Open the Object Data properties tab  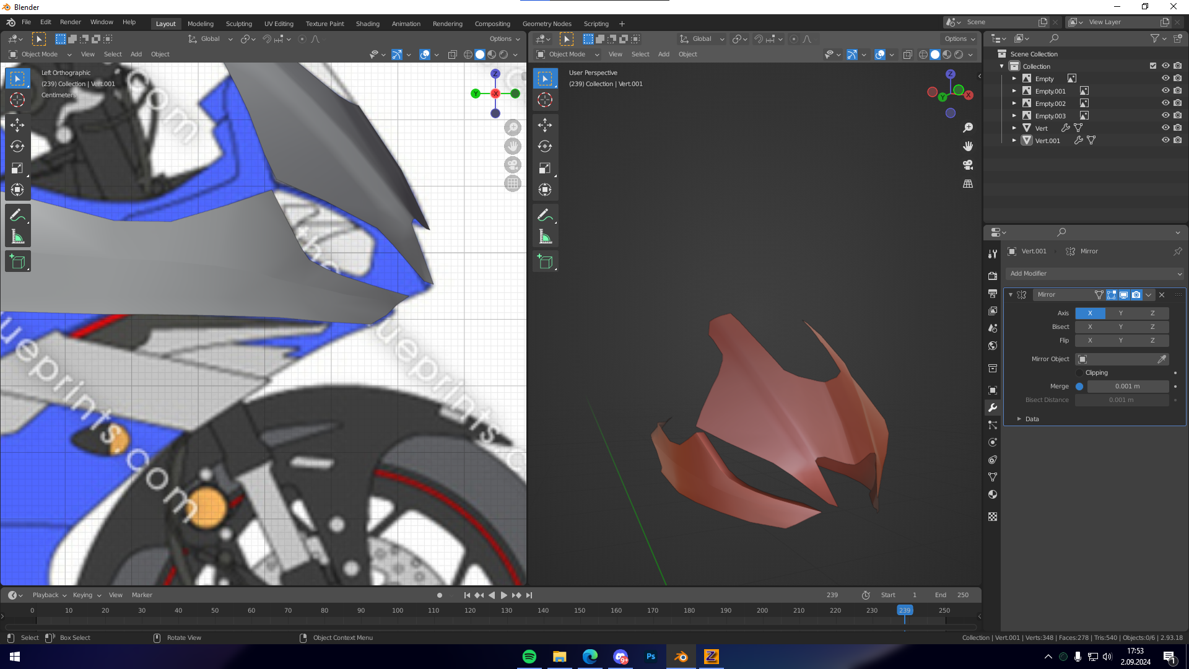click(x=993, y=477)
